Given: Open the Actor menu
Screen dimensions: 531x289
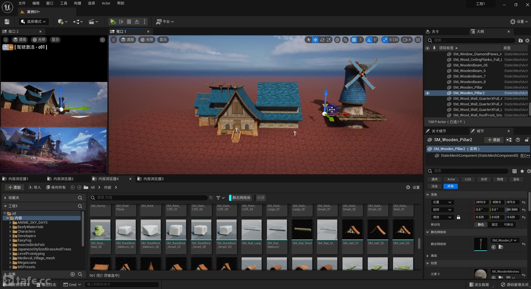Looking at the screenshot, I should coord(106,3).
